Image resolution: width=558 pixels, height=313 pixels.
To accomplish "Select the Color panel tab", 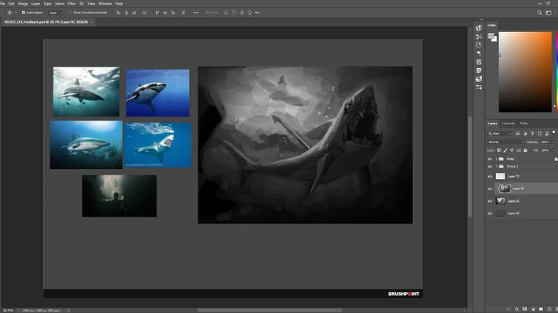I will (x=492, y=25).
